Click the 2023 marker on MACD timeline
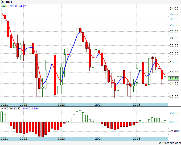Viewport: 181px width, 145px height. point(61,139)
